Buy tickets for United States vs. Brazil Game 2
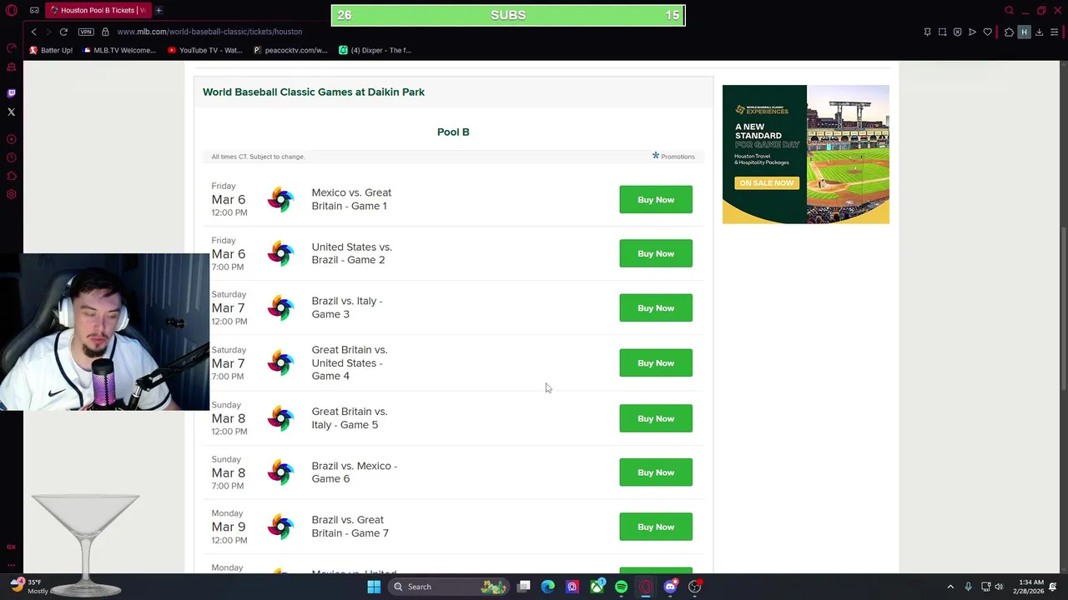The height and width of the screenshot is (600, 1068). [x=656, y=253]
